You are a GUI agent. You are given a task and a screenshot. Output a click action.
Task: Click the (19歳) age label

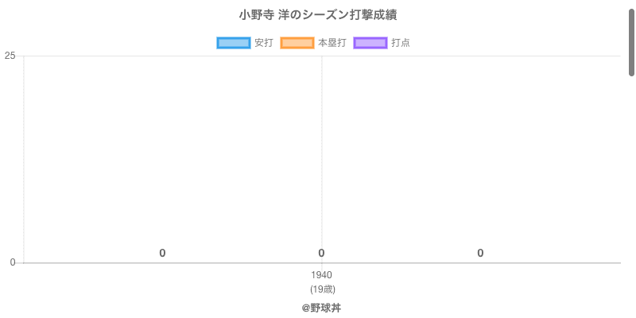point(322,289)
